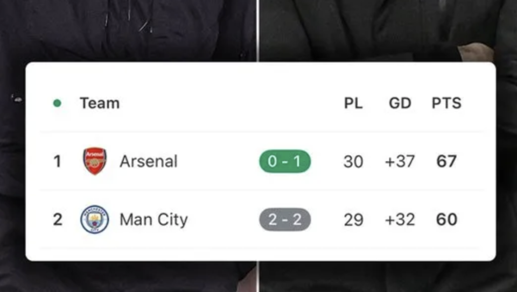The width and height of the screenshot is (517, 292).
Task: Click Arsenal's rank number 1
Action: tap(57, 161)
